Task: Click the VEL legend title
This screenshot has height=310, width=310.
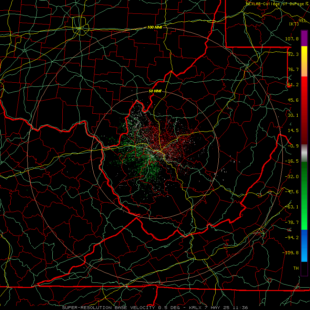Action: pos(303,21)
